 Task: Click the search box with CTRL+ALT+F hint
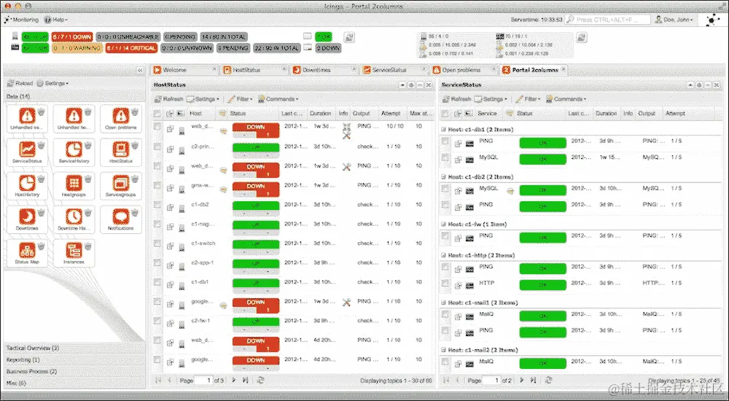[608, 20]
